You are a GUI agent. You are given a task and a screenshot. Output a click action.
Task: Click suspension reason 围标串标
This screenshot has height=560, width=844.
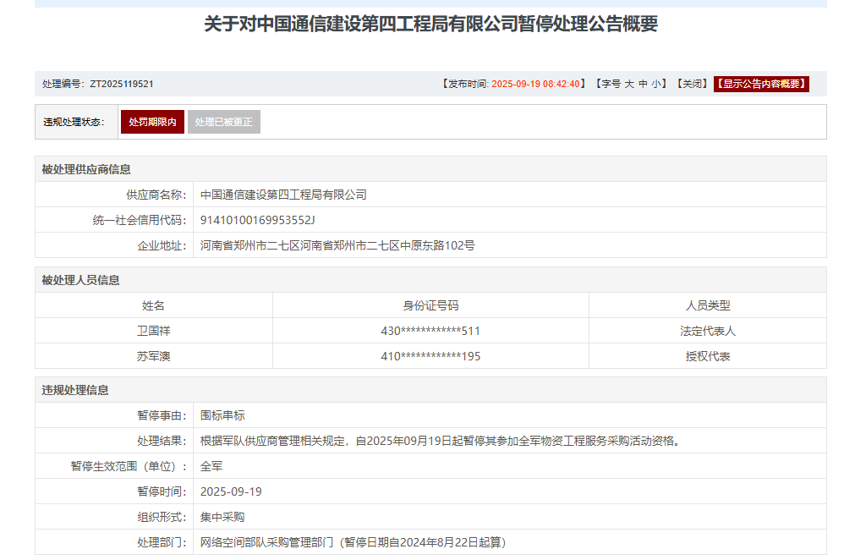pyautogui.click(x=222, y=415)
